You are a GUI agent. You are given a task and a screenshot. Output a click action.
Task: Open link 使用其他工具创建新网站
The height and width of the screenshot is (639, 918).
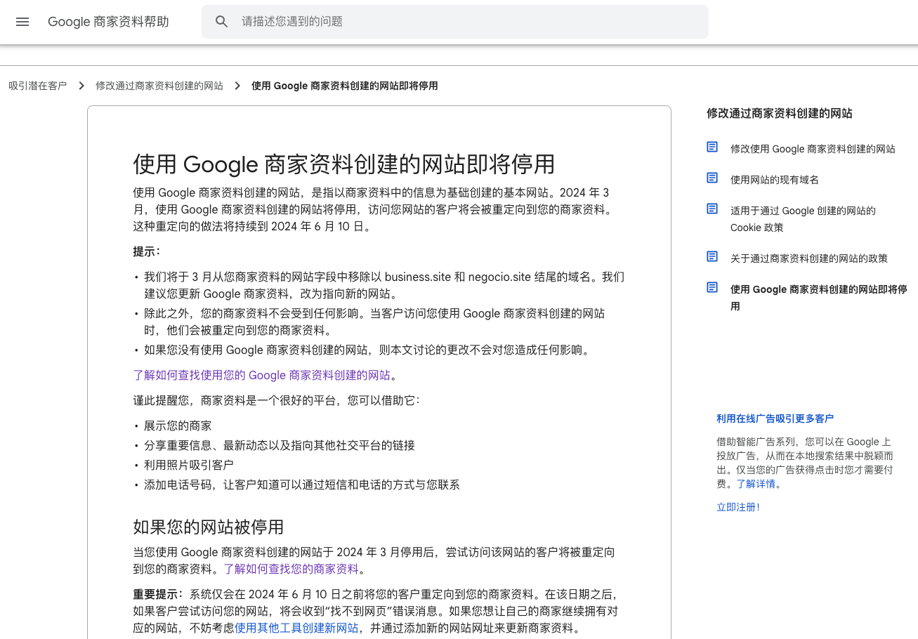[x=296, y=628]
